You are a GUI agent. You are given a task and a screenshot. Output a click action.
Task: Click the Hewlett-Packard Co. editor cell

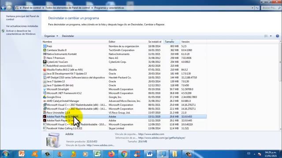[120, 78]
